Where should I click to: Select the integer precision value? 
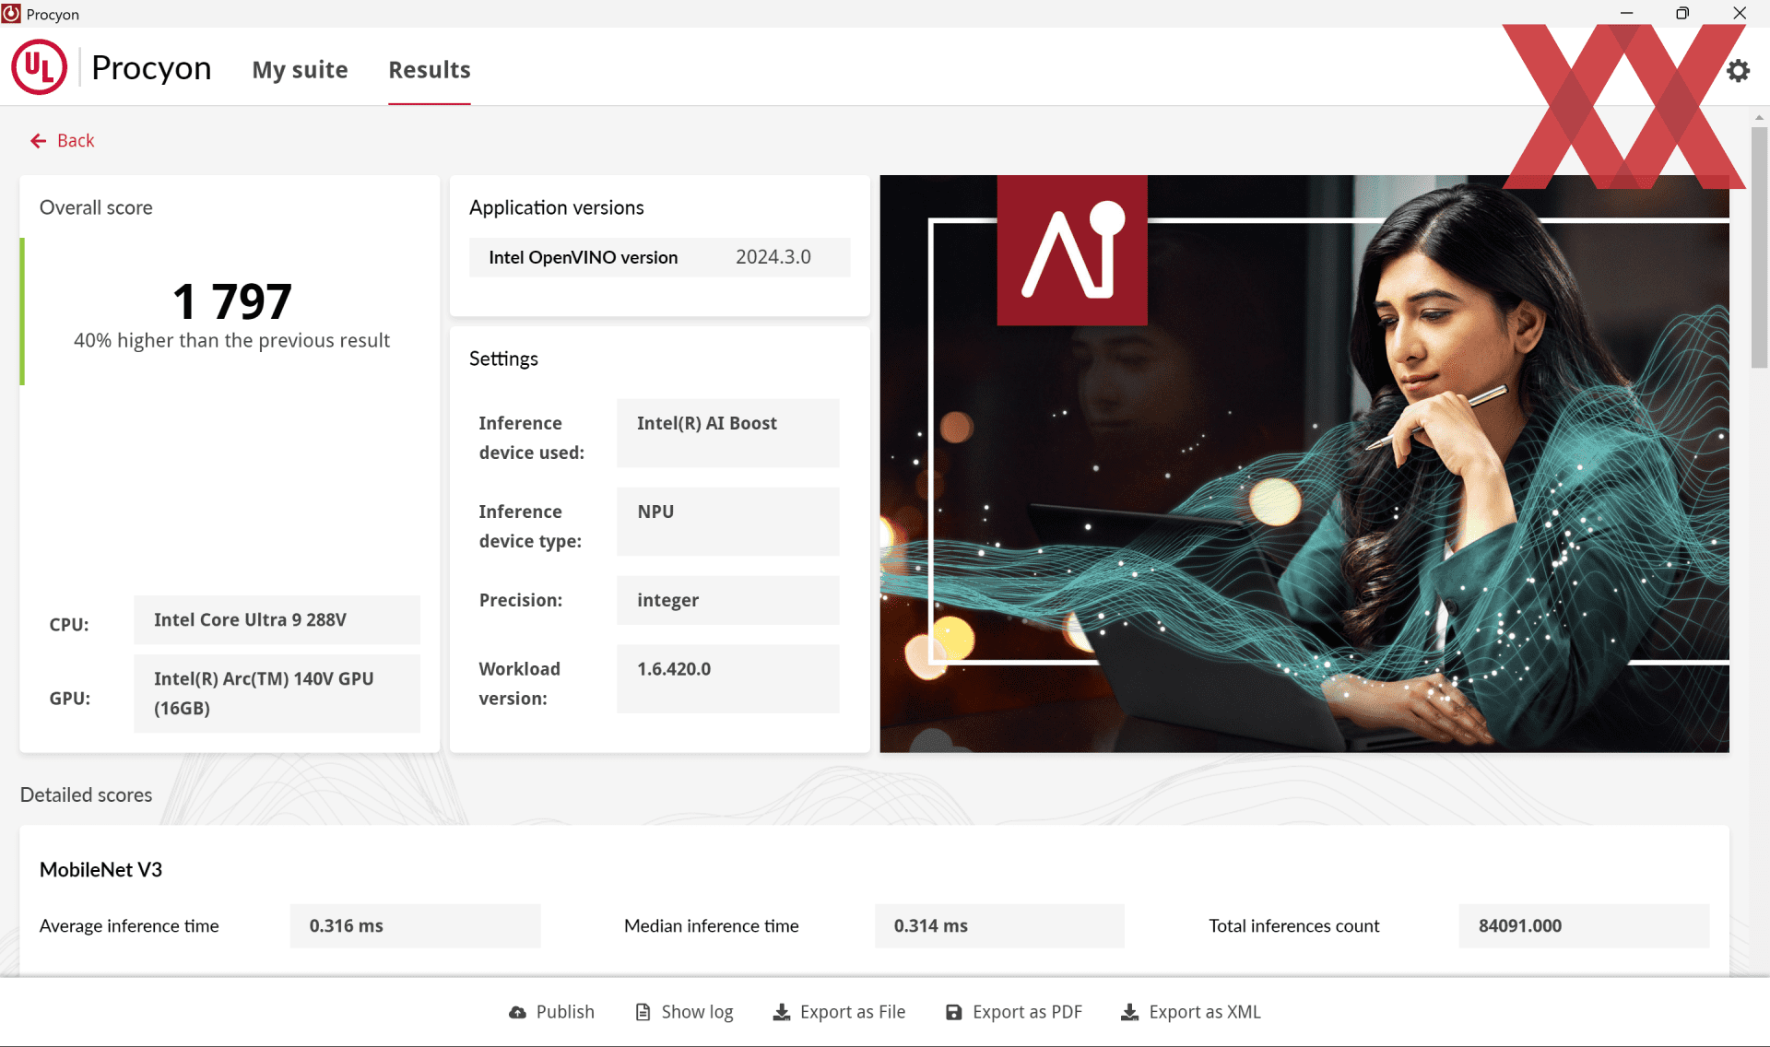728,600
